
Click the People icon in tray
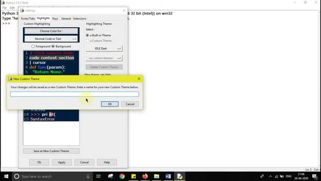point(262,176)
